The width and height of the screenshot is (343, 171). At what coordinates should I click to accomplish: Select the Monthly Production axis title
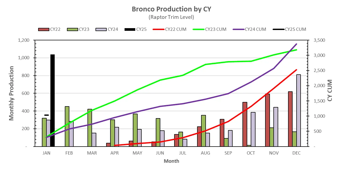coord(11,93)
